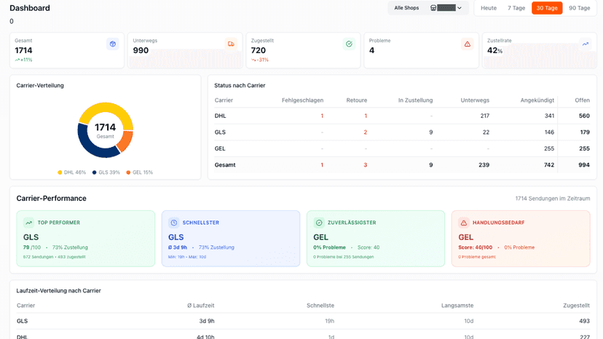The width and height of the screenshot is (603, 339).
Task: Switch time range to 90 Tage
Action: pyautogui.click(x=579, y=8)
